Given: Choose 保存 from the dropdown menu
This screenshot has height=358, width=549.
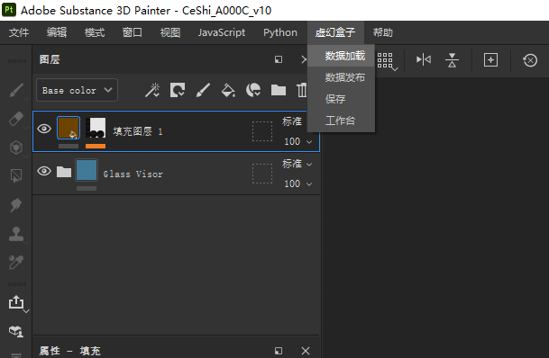Looking at the screenshot, I should tap(341, 99).
